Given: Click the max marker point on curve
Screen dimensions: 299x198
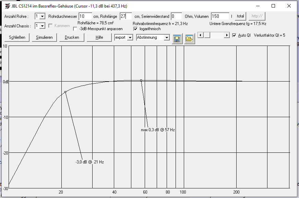Looking at the screenshot, I should pos(141,81).
